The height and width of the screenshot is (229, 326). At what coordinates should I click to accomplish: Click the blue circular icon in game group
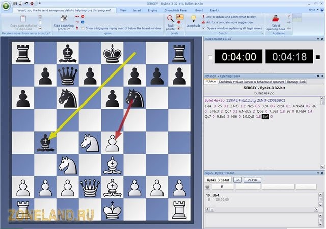click(83, 22)
